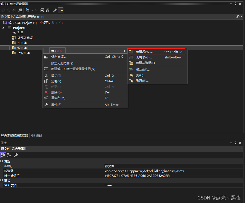This screenshot has height=203, width=245.
Task: Click the wrench icon beside 属性(R)
Action: tap(46, 105)
